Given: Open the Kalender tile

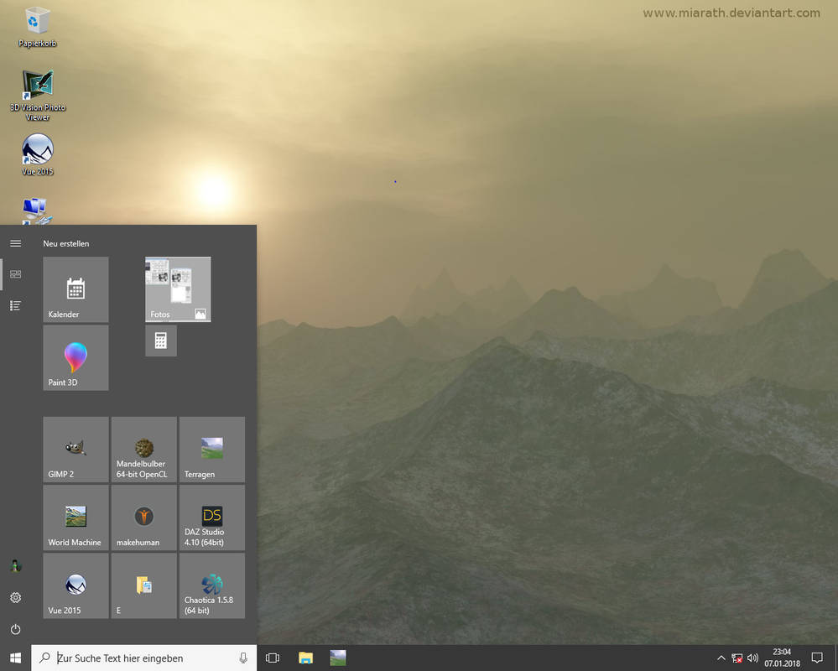Looking at the screenshot, I should point(75,289).
